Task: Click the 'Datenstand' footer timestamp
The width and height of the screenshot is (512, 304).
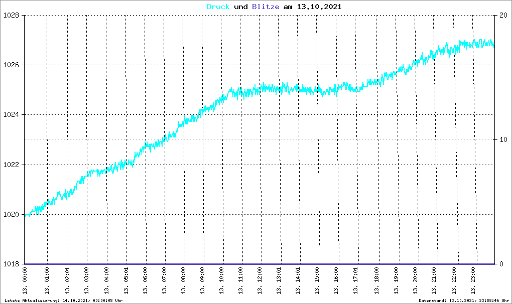Action: tap(464, 300)
